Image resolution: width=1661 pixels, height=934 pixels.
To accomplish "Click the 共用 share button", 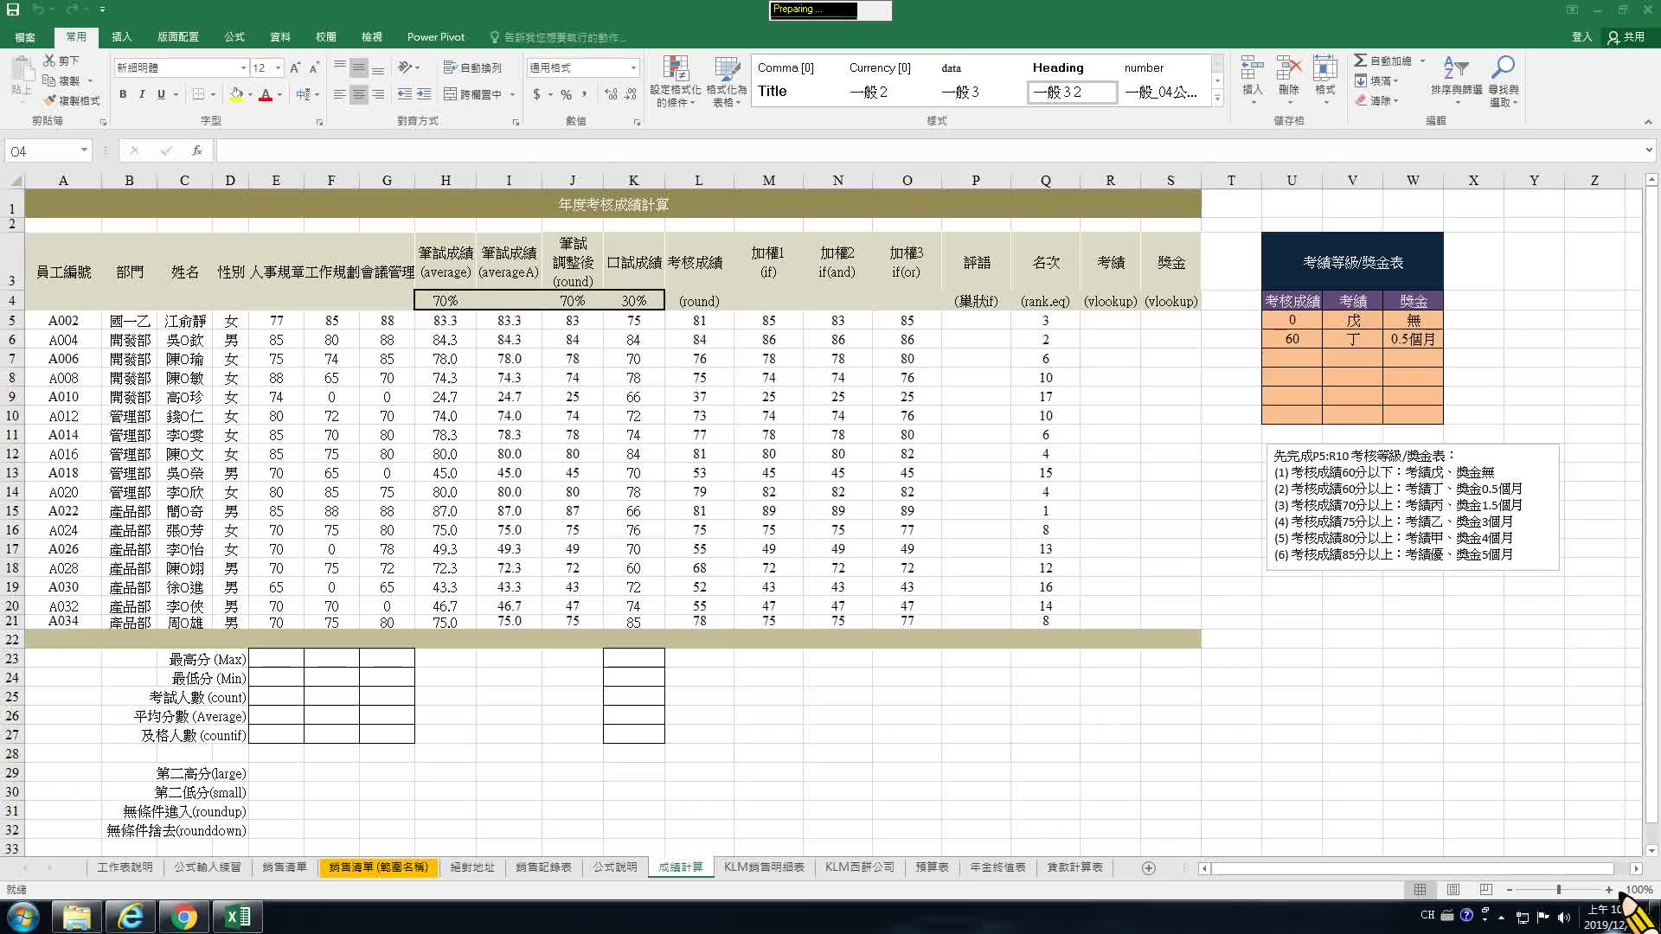I will (x=1626, y=37).
